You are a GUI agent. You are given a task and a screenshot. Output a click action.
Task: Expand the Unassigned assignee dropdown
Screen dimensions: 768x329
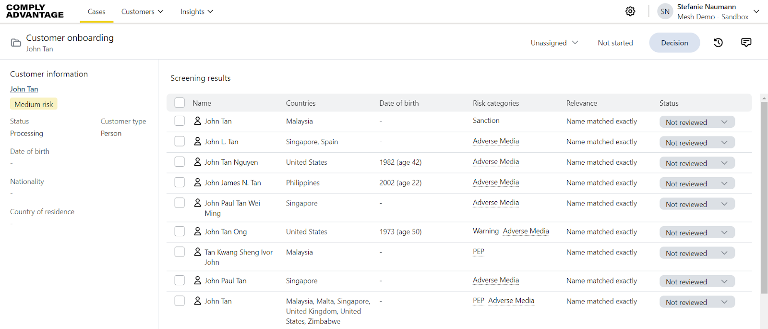(x=554, y=43)
